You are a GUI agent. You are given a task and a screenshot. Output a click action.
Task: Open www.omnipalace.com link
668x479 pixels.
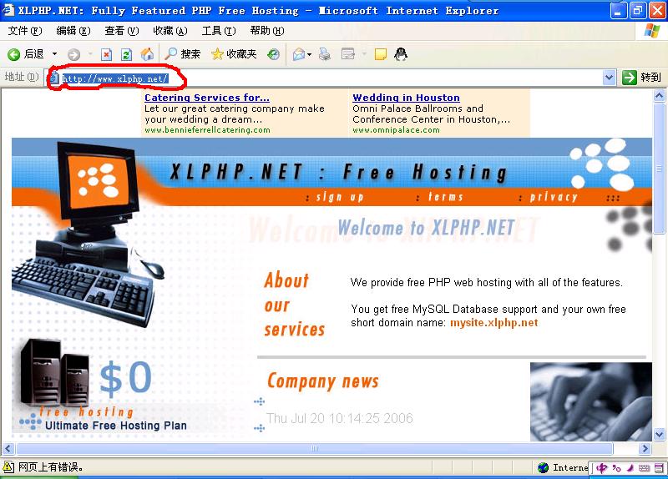tap(396, 130)
